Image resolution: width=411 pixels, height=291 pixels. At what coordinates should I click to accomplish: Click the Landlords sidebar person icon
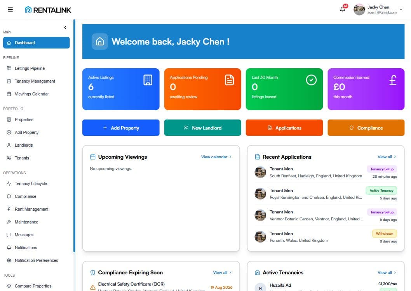point(9,145)
